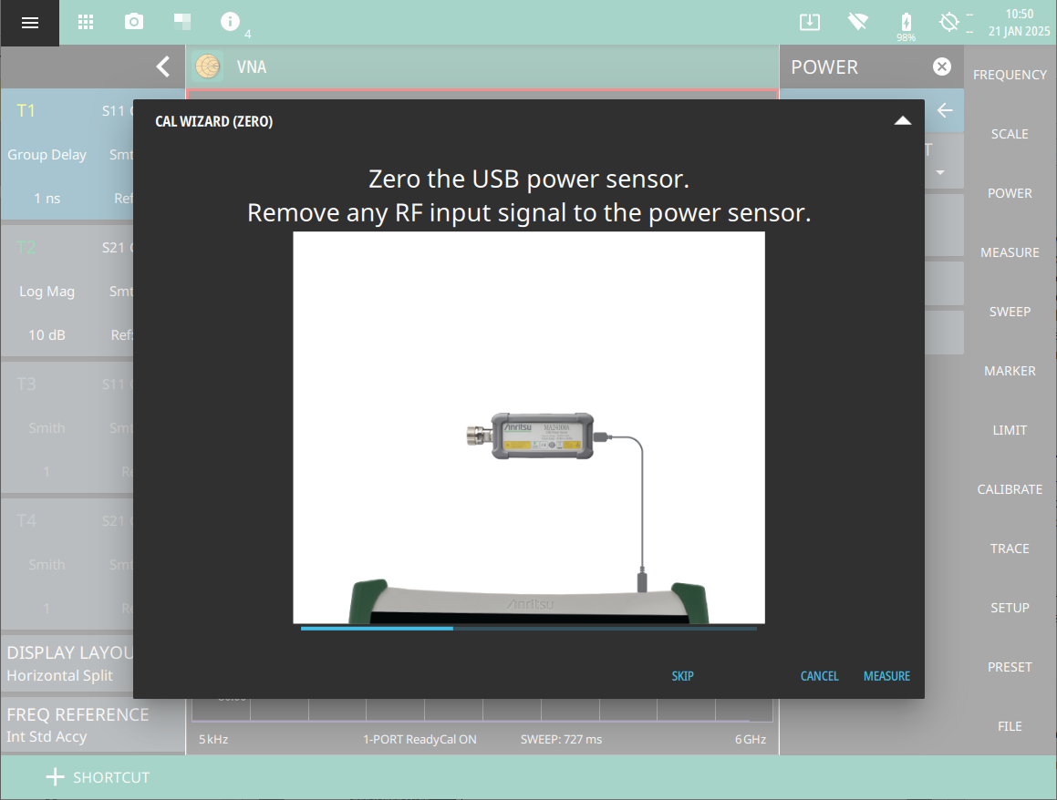Open the CALIBRATE menu
The image size is (1057, 800).
click(x=1010, y=489)
